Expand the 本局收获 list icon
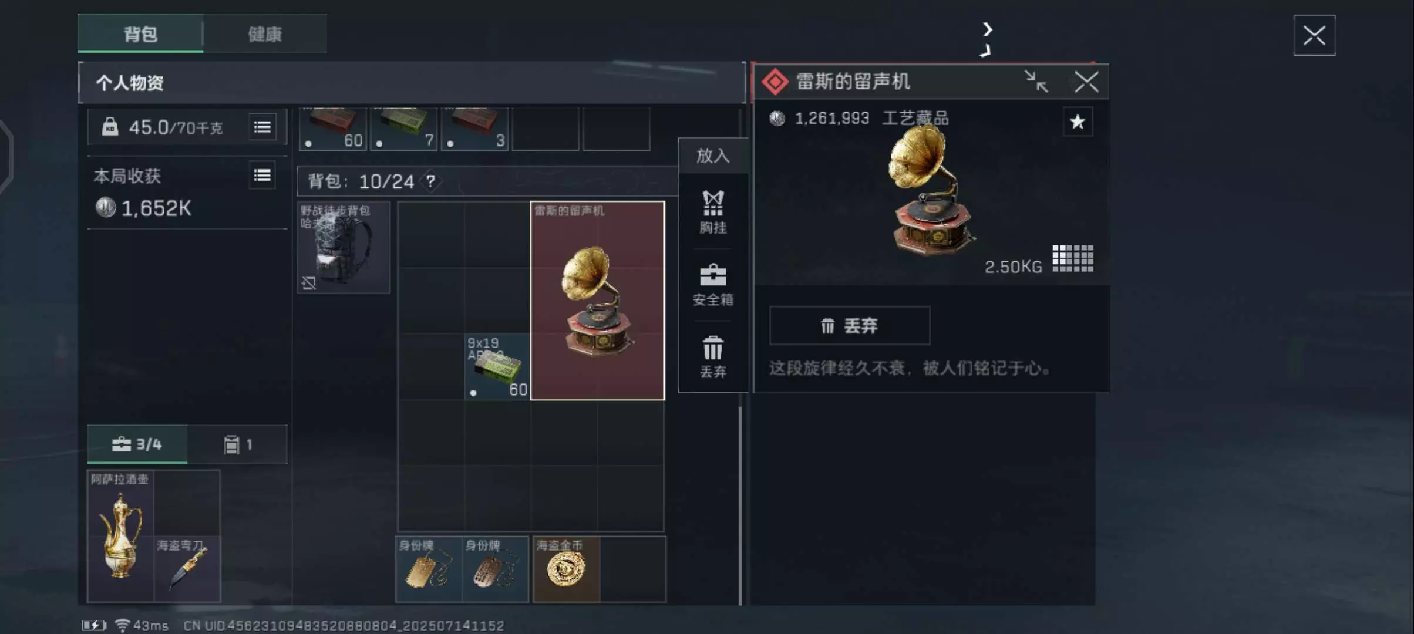The image size is (1414, 634). [262, 175]
